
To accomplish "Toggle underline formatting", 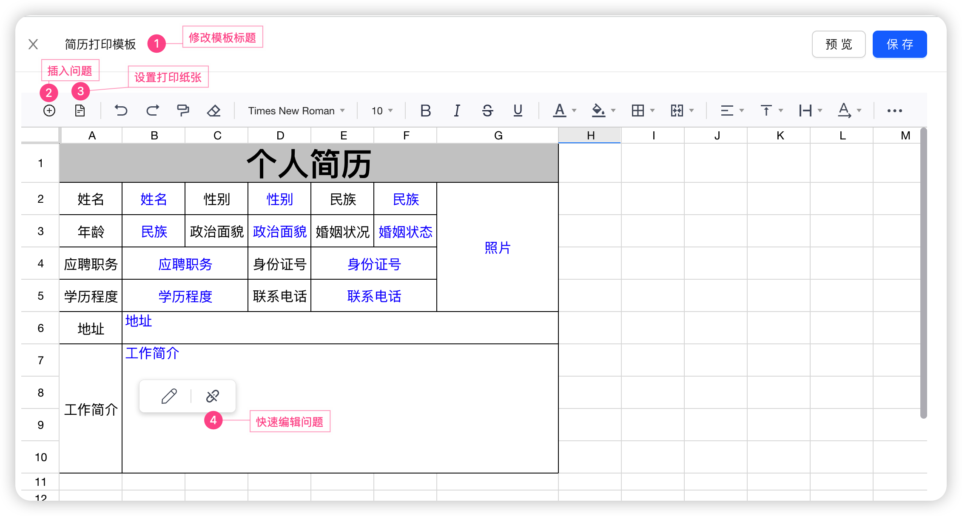I will [518, 111].
